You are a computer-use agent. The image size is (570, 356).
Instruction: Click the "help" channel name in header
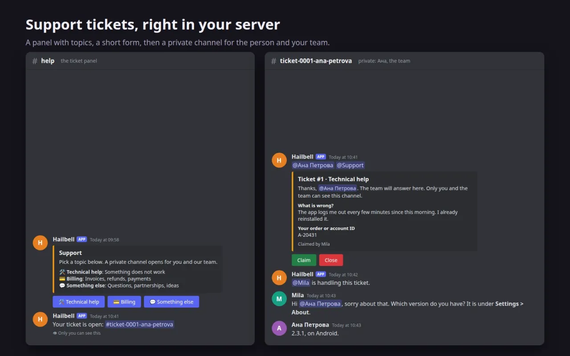coord(48,61)
